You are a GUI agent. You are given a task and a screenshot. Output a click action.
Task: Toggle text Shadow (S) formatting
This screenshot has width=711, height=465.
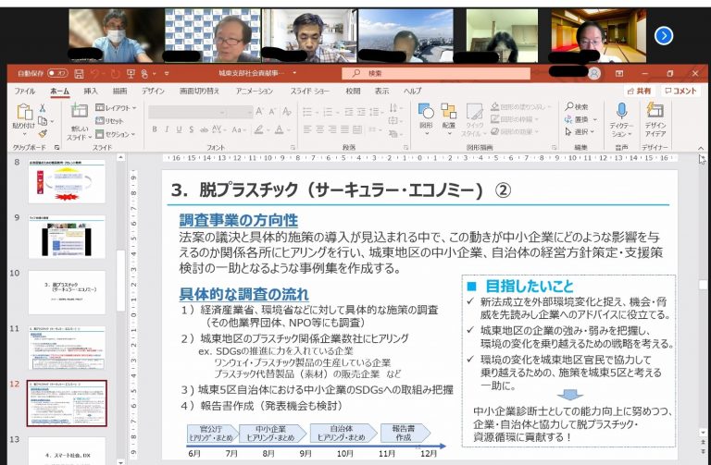[x=192, y=129]
